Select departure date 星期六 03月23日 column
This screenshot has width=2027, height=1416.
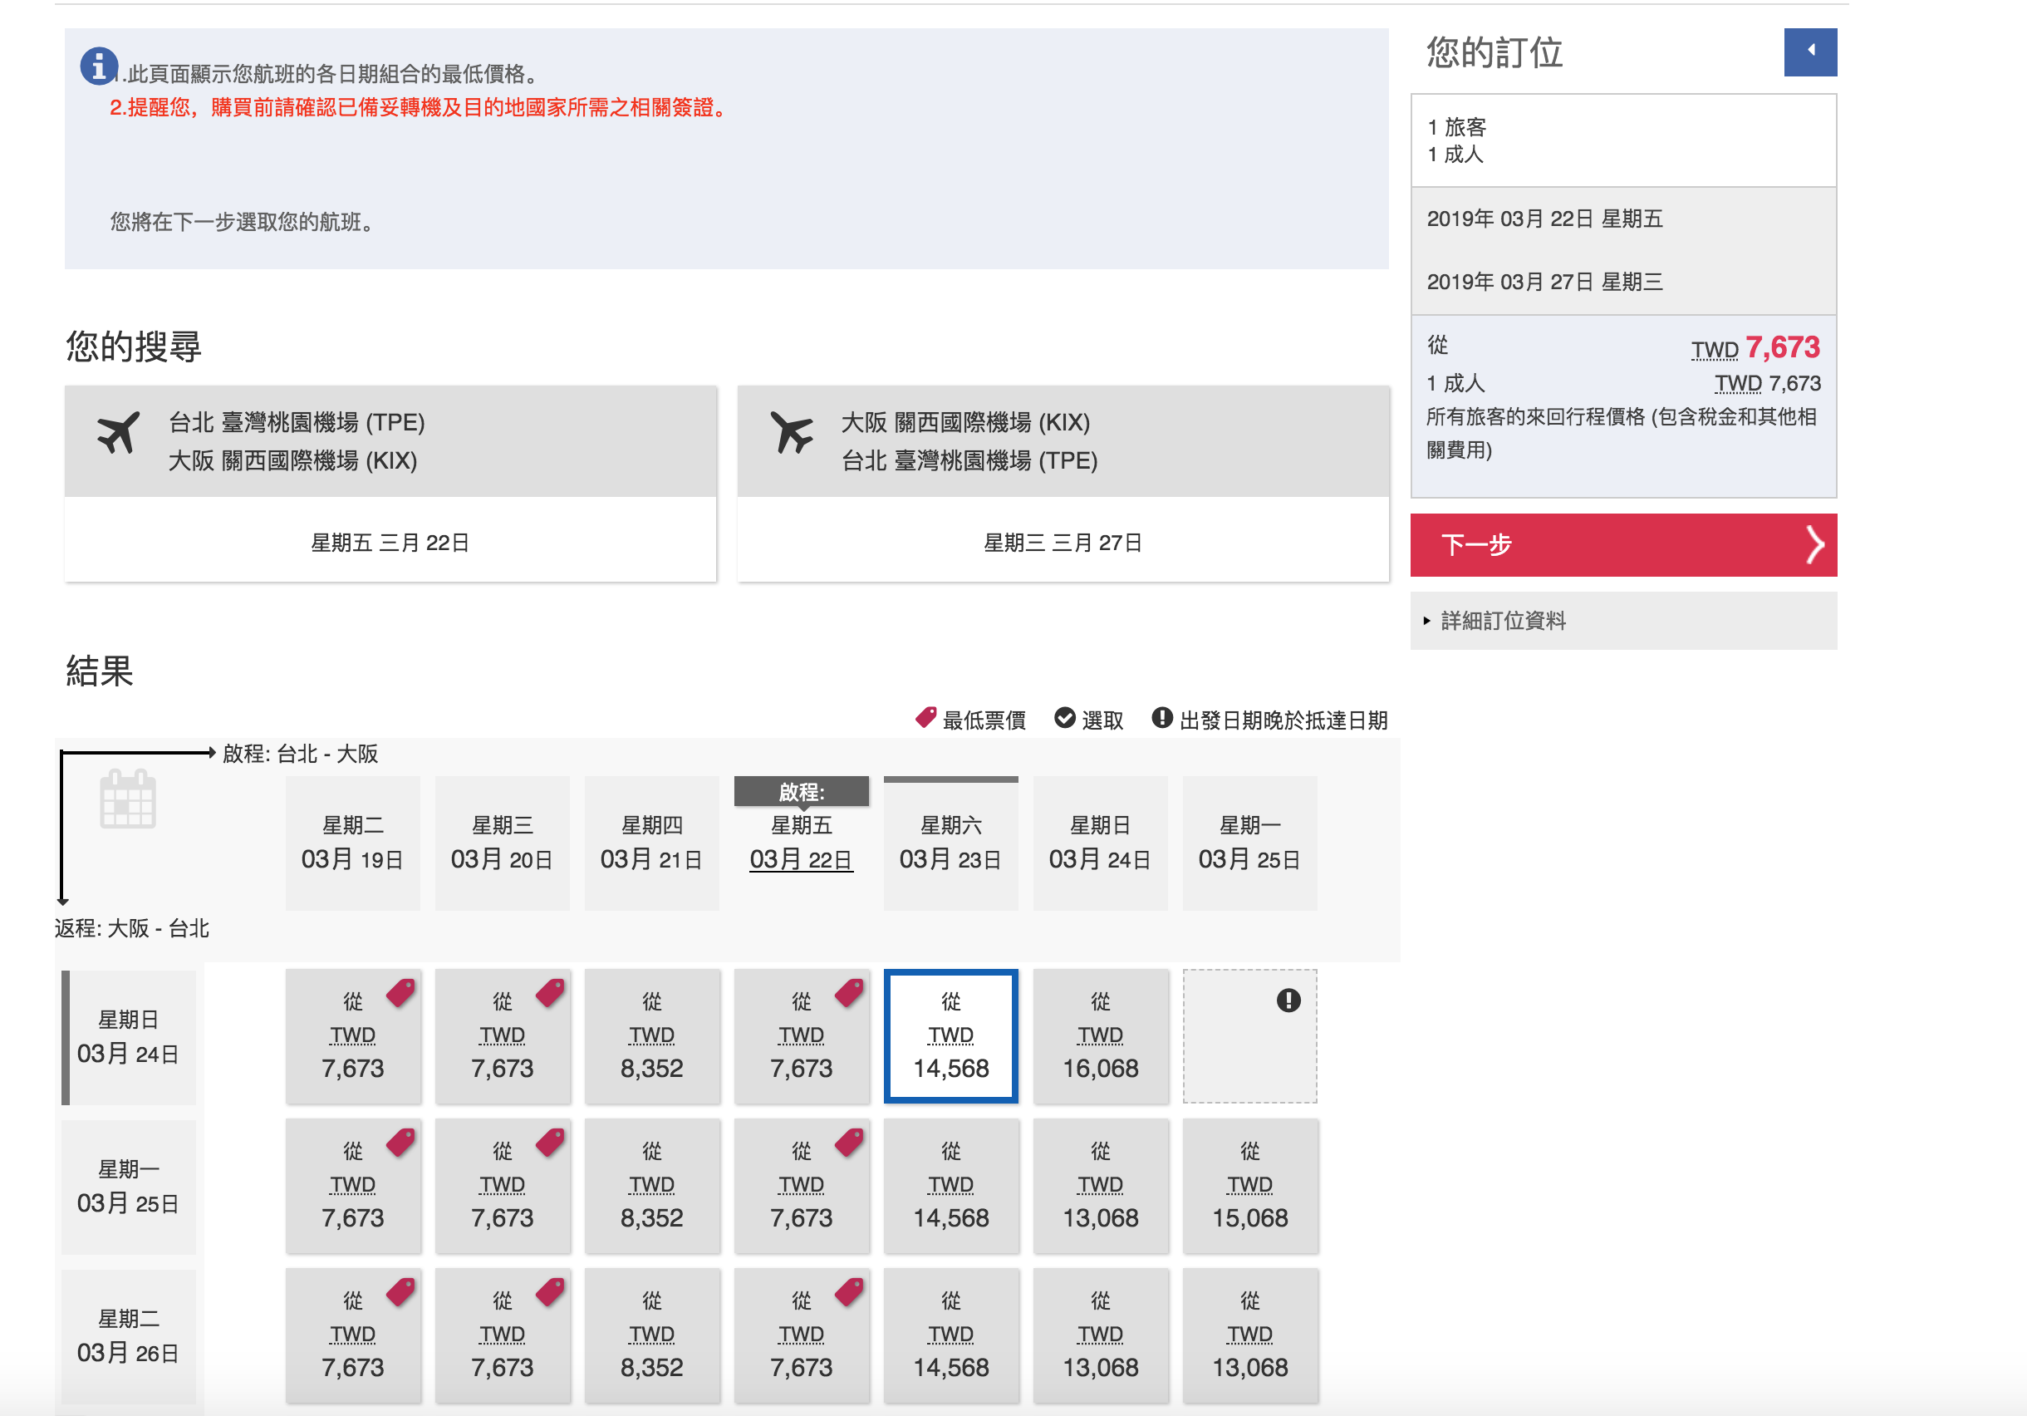tap(950, 843)
